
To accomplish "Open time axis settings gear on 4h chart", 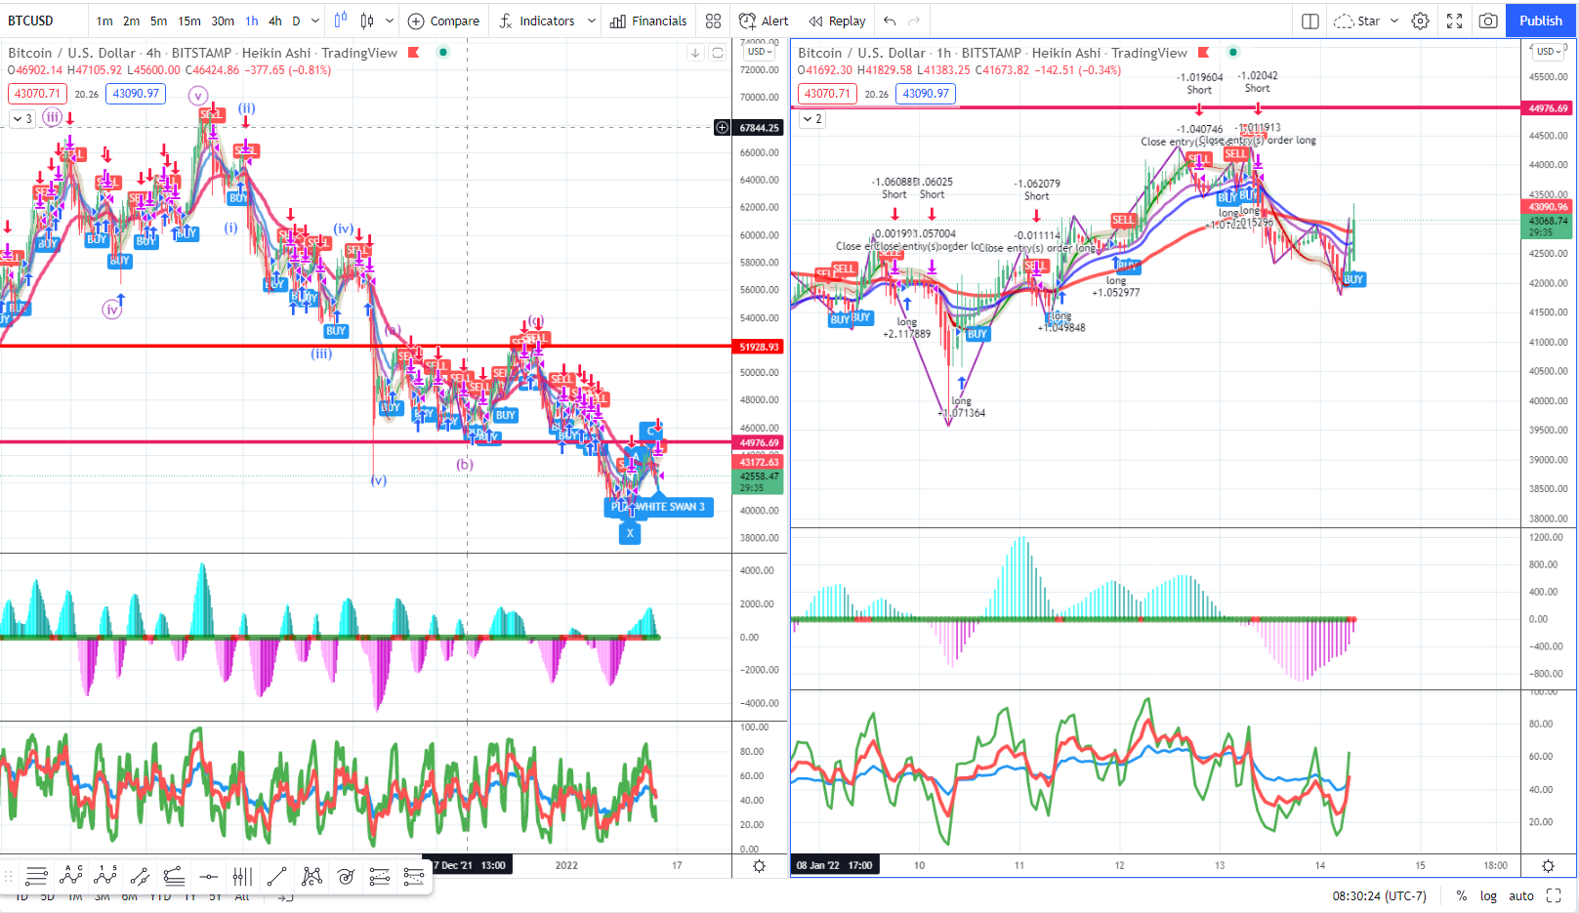I will pos(759,866).
